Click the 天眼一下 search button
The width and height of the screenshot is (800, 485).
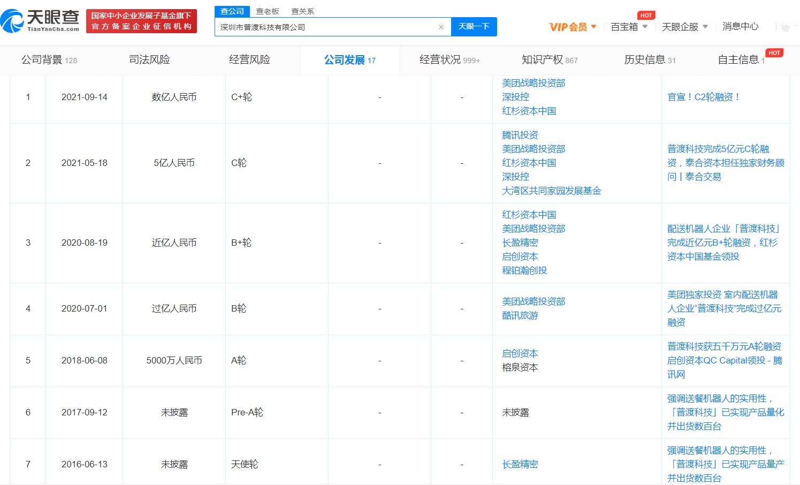coord(474,26)
